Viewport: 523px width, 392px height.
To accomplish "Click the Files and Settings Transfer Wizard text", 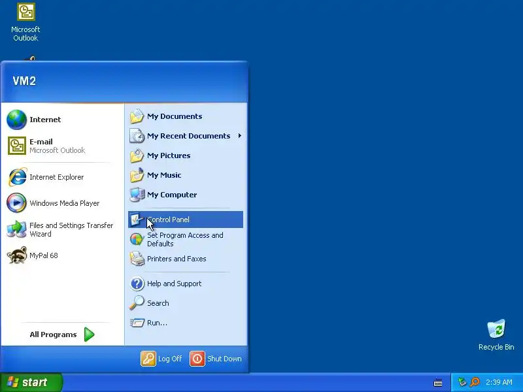I will 71,230.
